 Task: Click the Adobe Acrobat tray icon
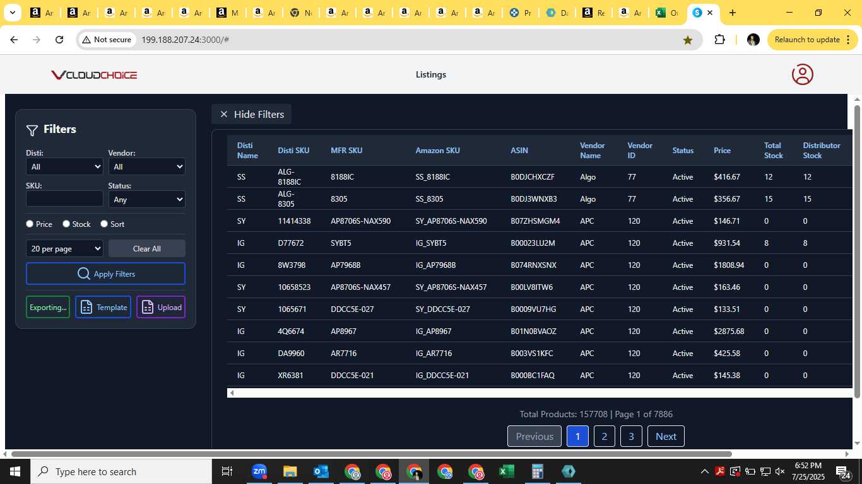tap(720, 471)
